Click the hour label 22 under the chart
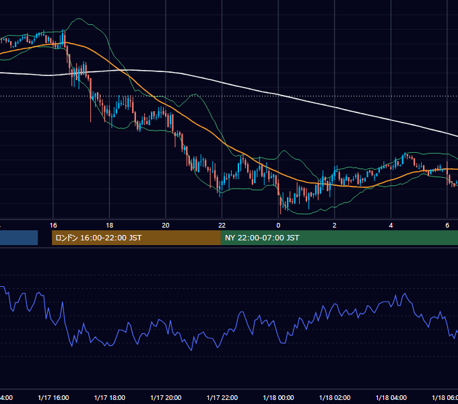The image size is (458, 404). coord(222,226)
